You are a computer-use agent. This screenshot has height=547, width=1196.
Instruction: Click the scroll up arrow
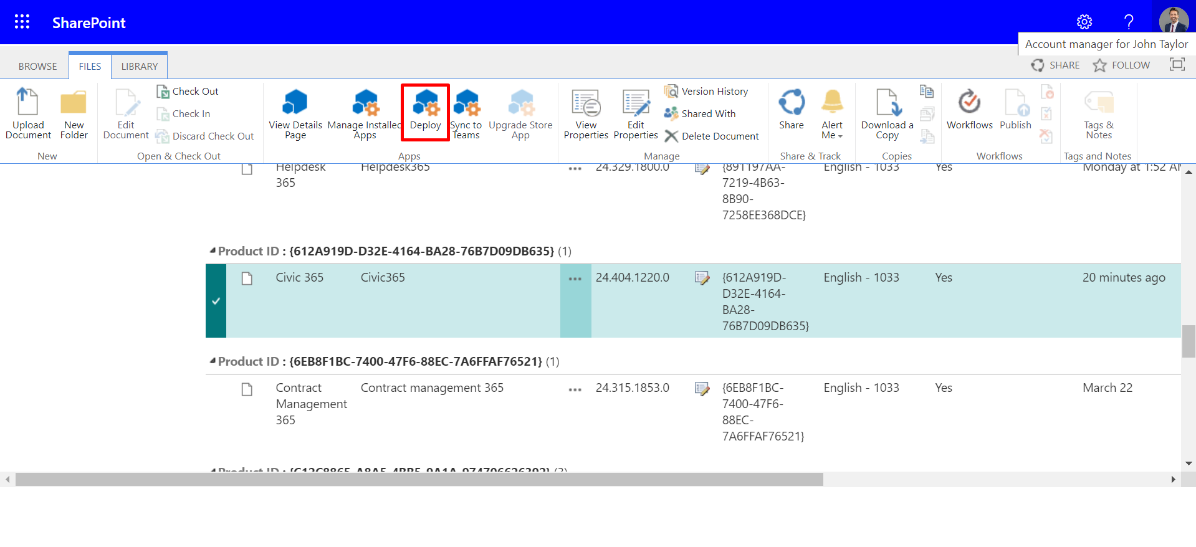(1189, 171)
